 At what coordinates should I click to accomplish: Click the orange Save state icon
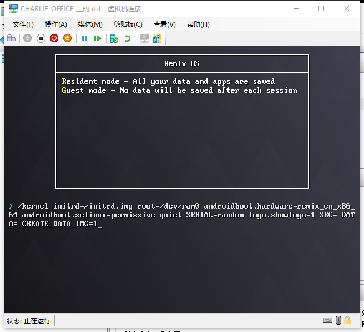coord(67,38)
